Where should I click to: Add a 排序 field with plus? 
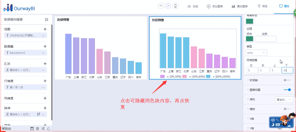coord(45,108)
